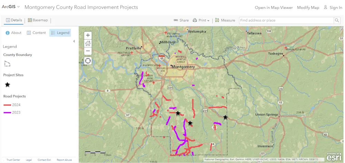Open the Details pane
Image resolution: width=345 pixels, height=163 pixels.
pos(14,20)
